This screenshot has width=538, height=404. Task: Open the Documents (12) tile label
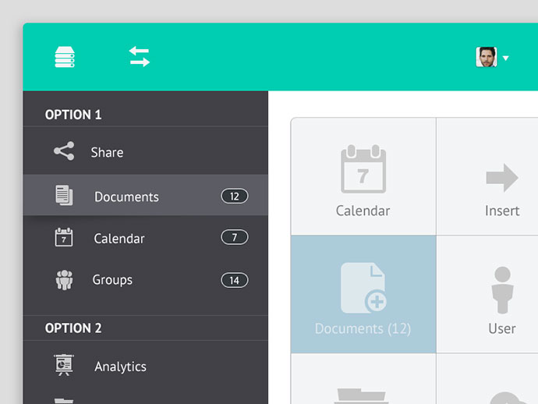pyautogui.click(x=363, y=328)
